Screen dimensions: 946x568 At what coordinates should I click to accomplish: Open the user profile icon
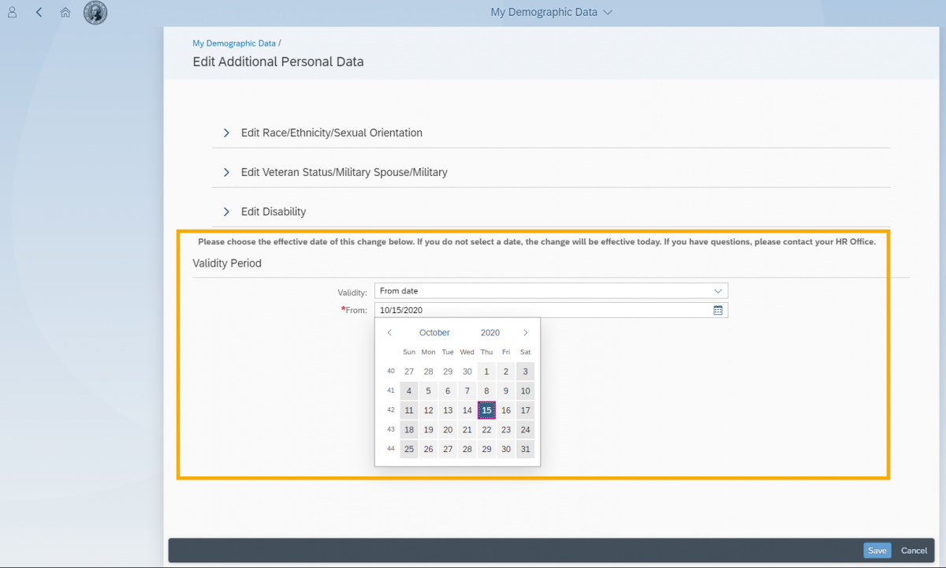pyautogui.click(x=11, y=13)
